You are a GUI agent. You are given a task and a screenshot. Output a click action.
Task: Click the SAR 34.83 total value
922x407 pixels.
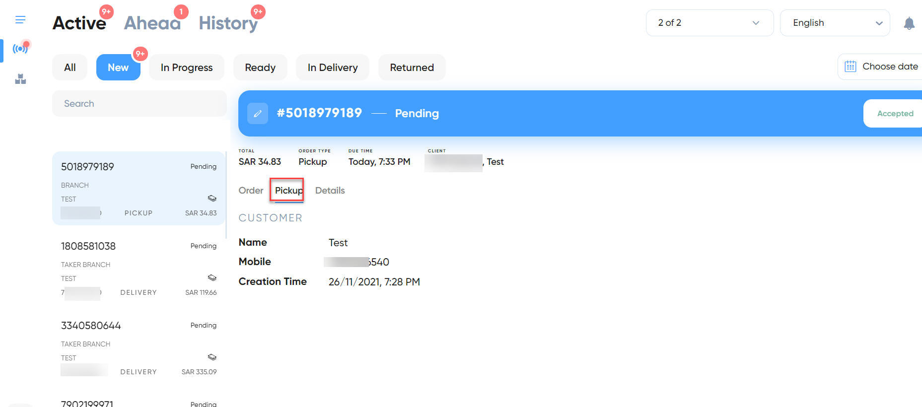[x=260, y=162]
